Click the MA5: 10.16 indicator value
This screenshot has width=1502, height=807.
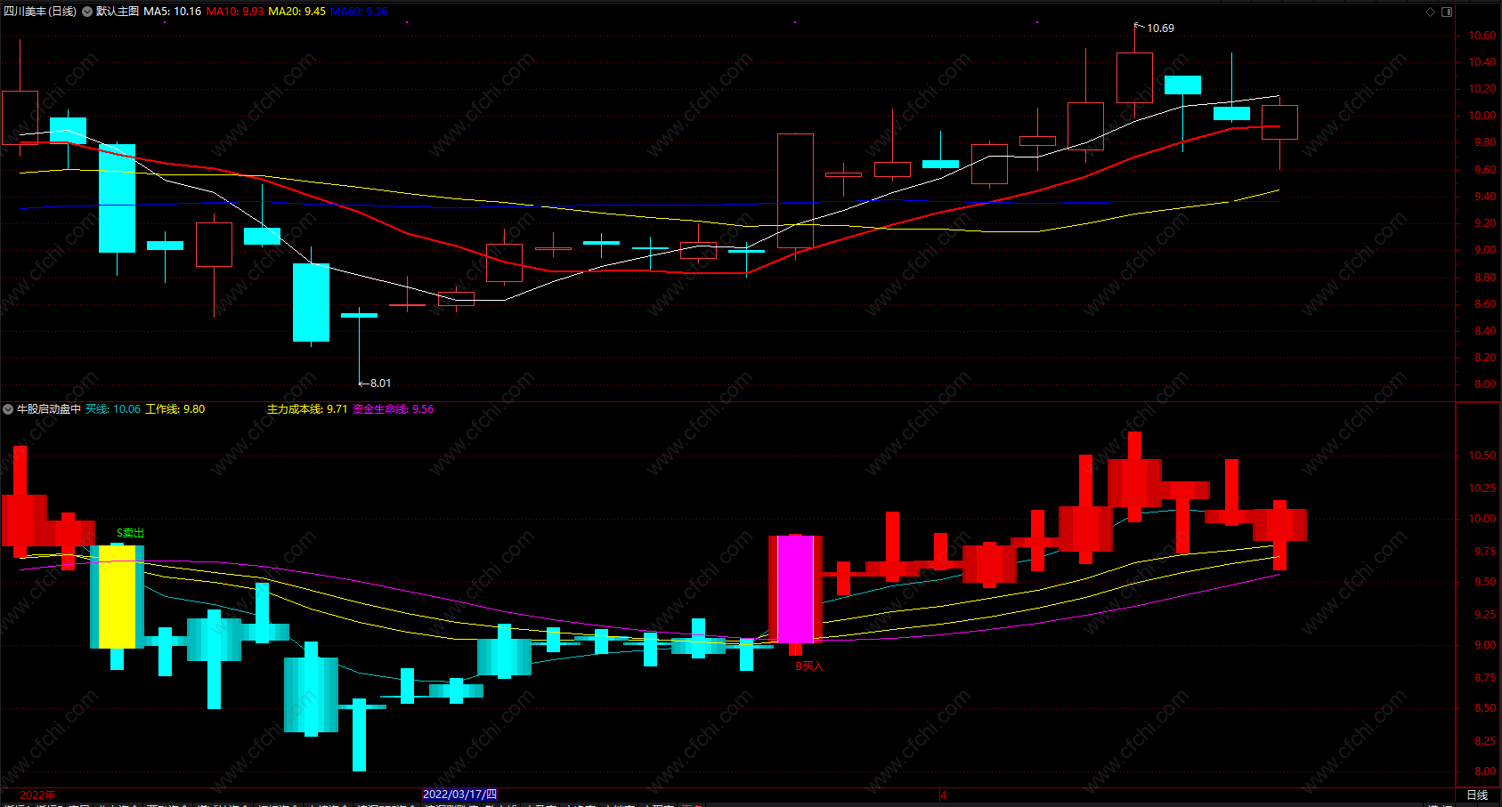pyautogui.click(x=173, y=12)
